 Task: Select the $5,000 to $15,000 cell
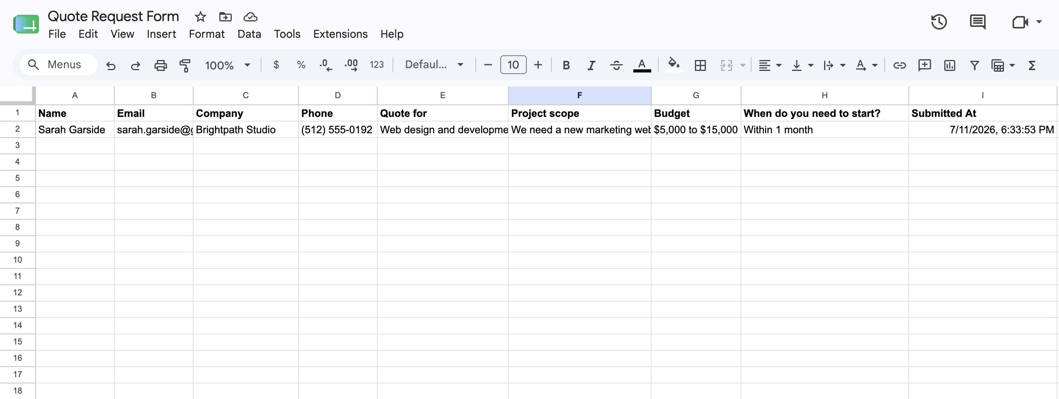coord(696,129)
